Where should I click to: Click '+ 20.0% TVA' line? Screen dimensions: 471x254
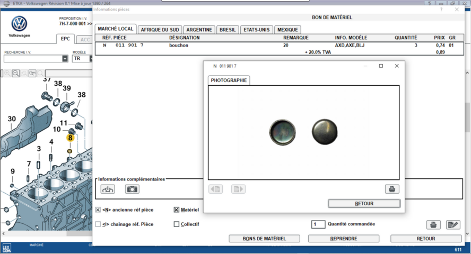tap(318, 52)
